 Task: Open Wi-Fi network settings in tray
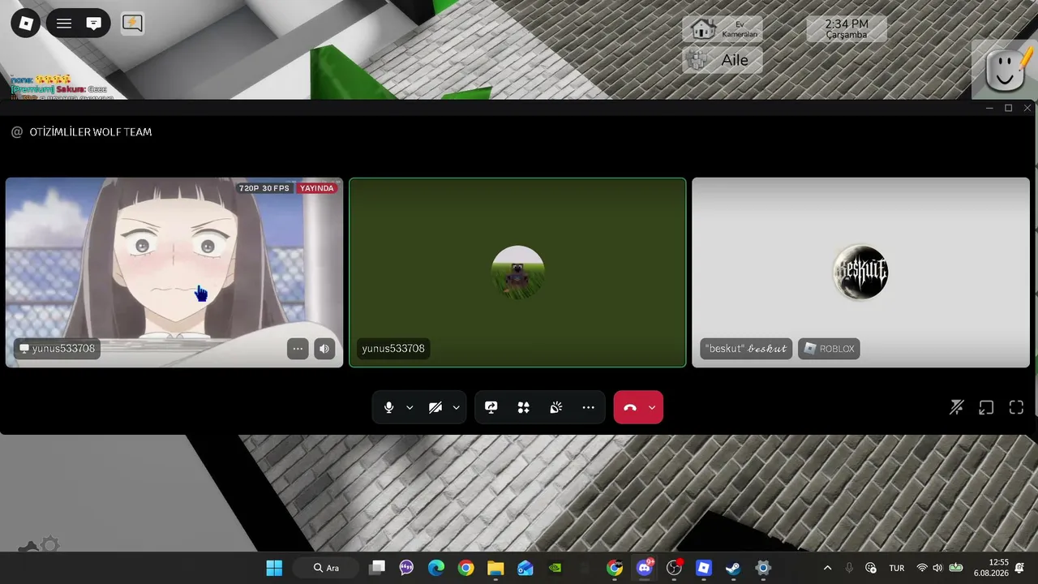click(922, 568)
